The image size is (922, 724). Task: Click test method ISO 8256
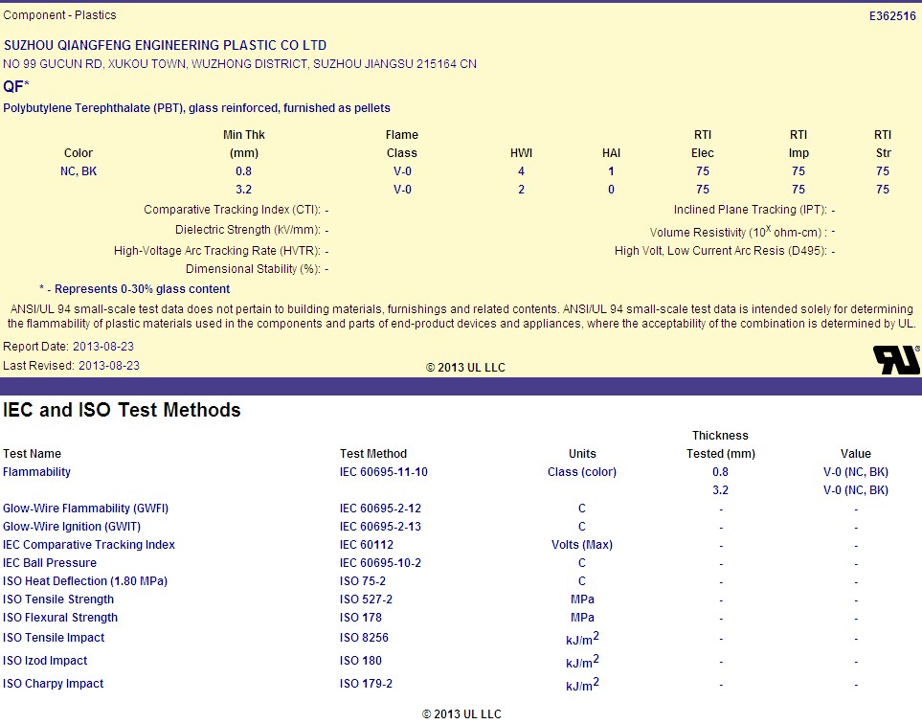click(364, 638)
